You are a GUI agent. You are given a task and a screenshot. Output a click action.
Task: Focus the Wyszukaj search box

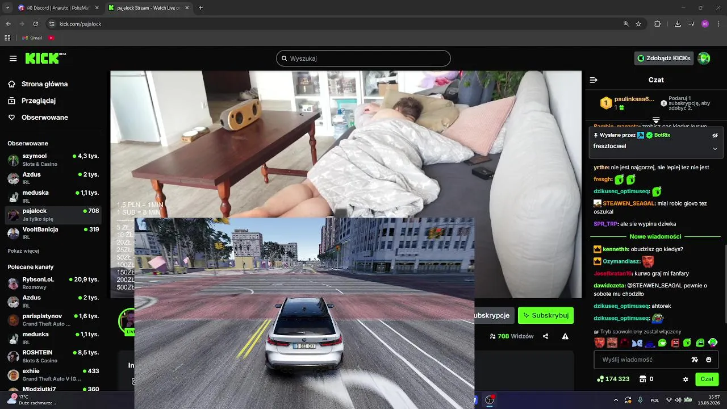[x=363, y=59]
